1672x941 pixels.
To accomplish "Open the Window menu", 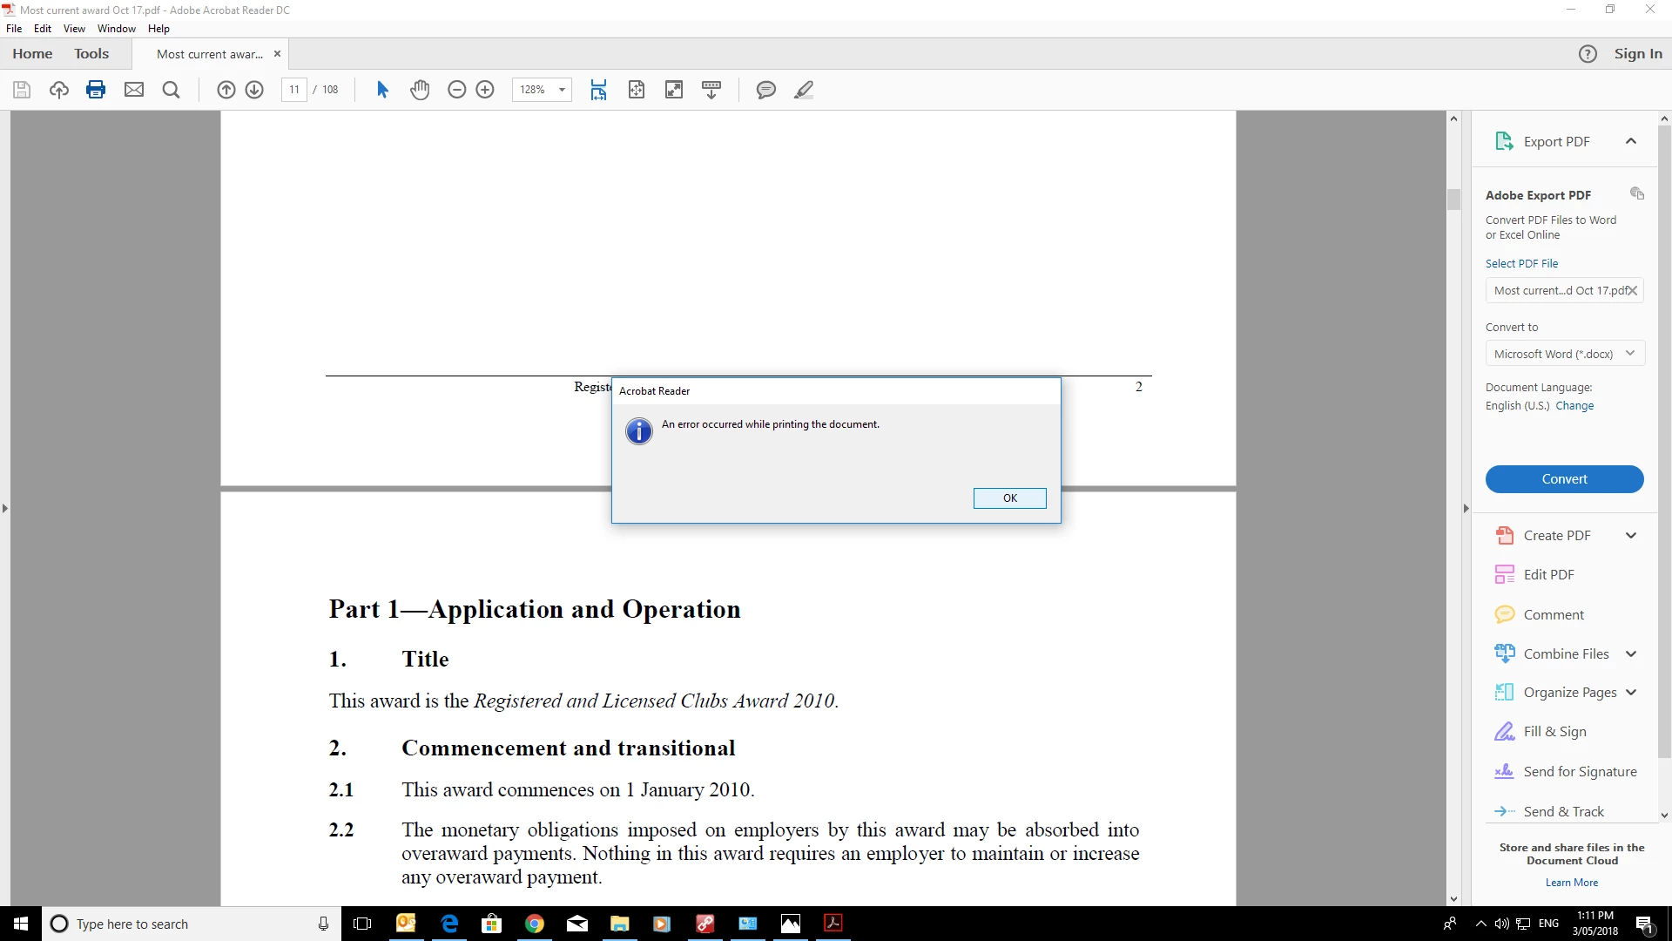I will click(x=116, y=29).
